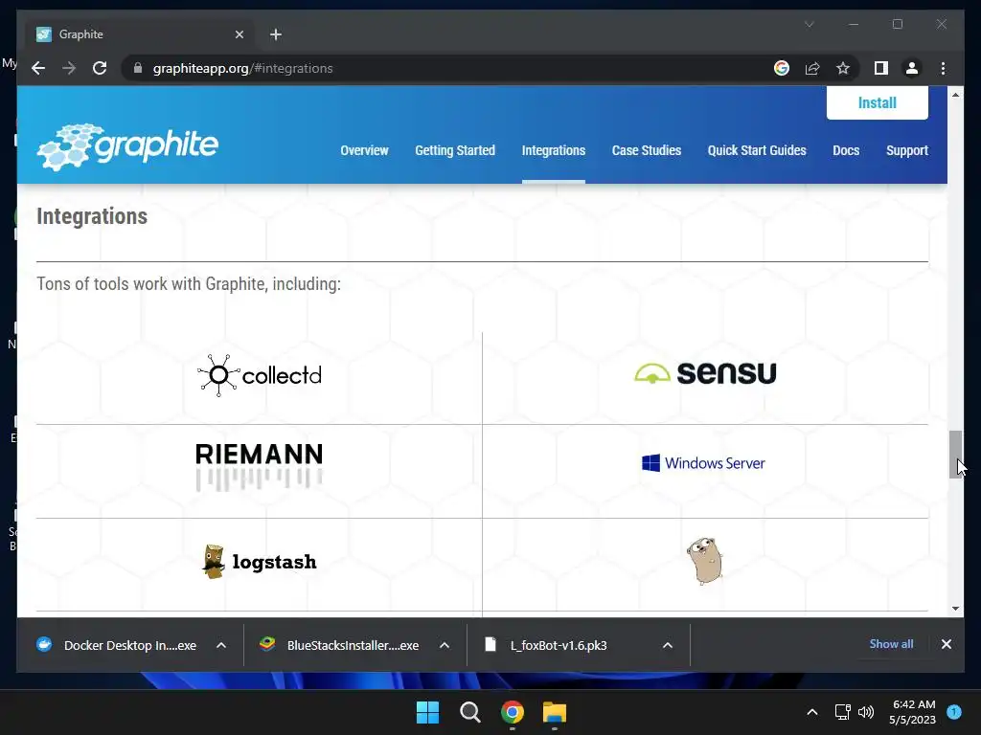This screenshot has height=735, width=981.
Task: Open the Docs link
Action: click(x=846, y=150)
